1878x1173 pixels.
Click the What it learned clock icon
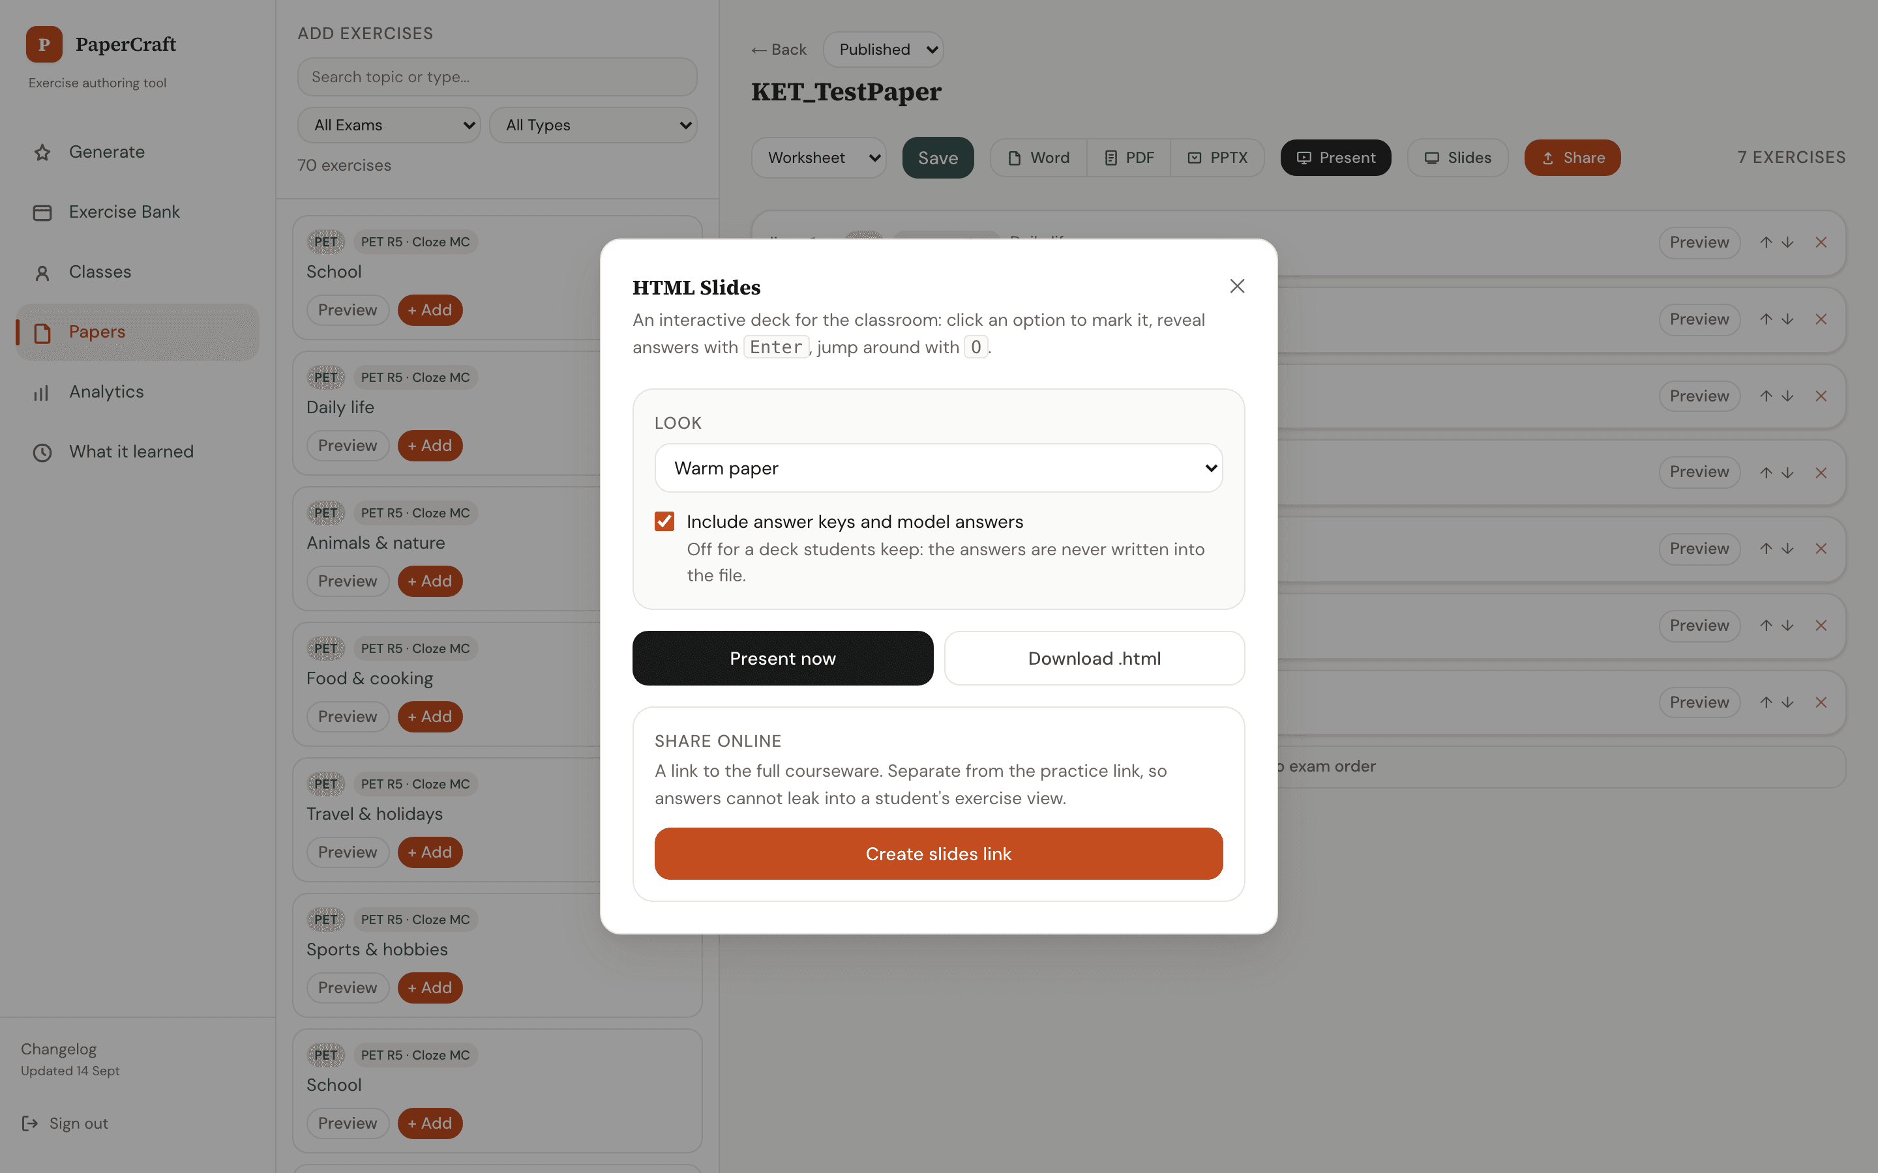click(42, 452)
